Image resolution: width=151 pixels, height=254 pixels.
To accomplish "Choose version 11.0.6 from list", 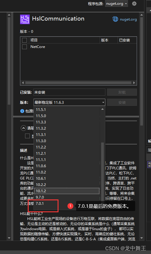I will point(67,166).
